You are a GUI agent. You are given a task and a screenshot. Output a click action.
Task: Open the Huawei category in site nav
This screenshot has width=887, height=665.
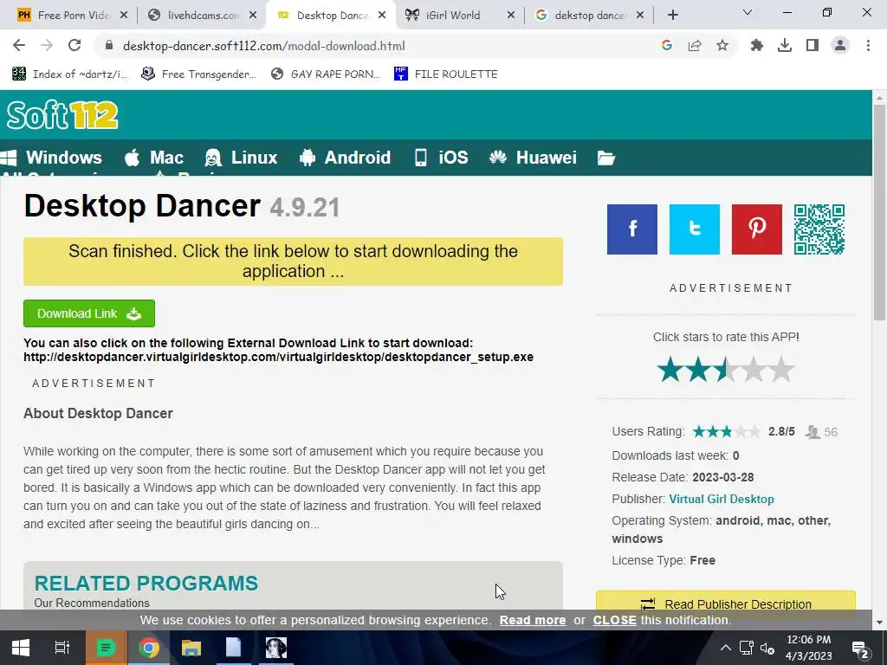(x=533, y=158)
